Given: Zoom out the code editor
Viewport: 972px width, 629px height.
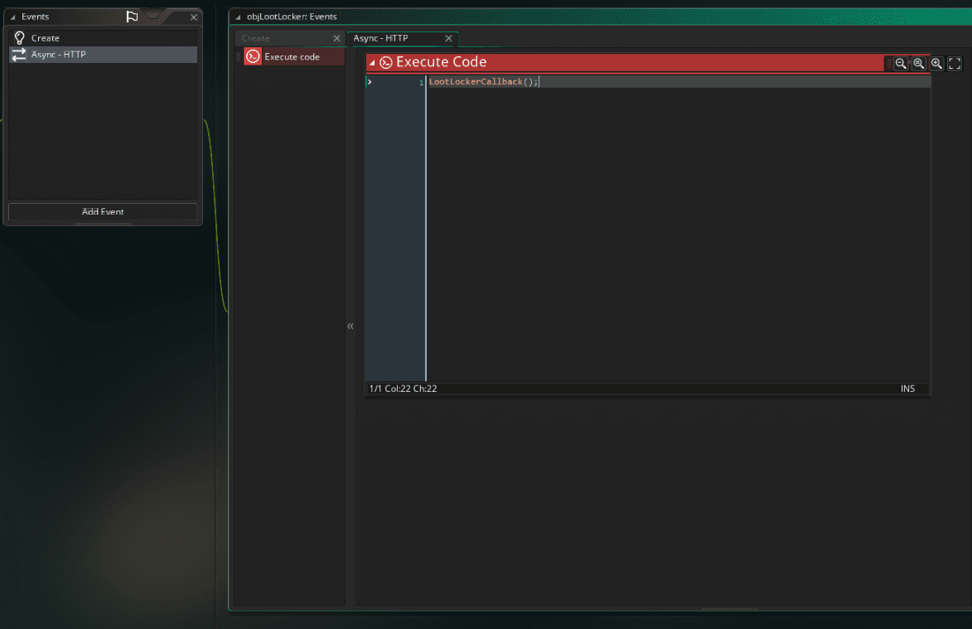Looking at the screenshot, I should pyautogui.click(x=901, y=64).
